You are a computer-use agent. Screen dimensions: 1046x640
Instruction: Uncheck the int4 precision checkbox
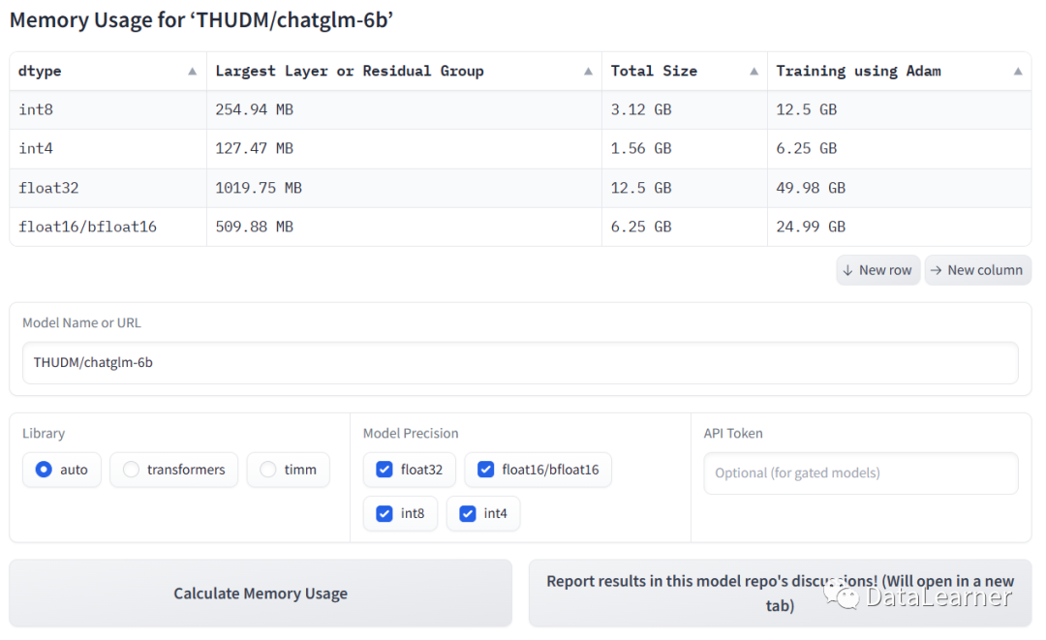pos(468,513)
